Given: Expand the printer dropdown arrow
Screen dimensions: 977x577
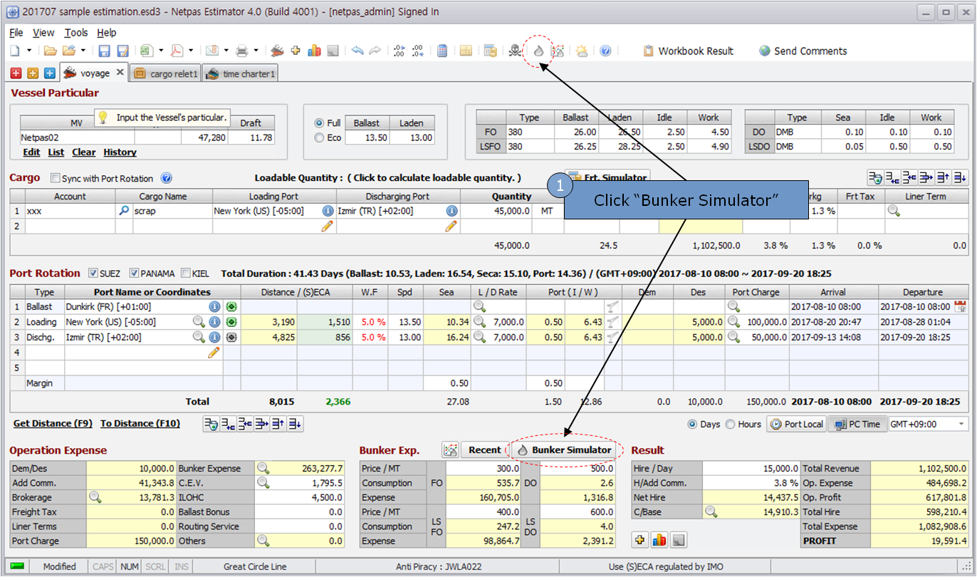Looking at the screenshot, I should pyautogui.click(x=256, y=51).
